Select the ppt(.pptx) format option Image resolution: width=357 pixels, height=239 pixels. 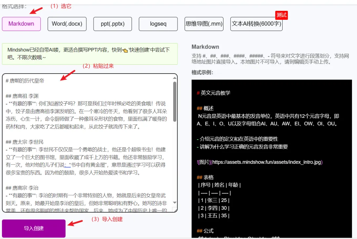(x=112, y=24)
